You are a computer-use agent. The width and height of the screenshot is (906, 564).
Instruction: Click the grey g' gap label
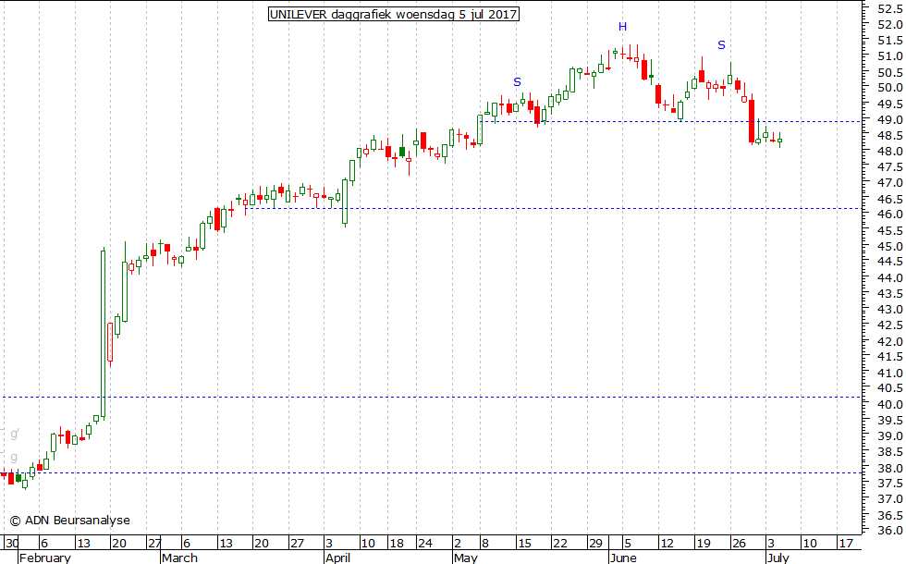click(x=15, y=434)
